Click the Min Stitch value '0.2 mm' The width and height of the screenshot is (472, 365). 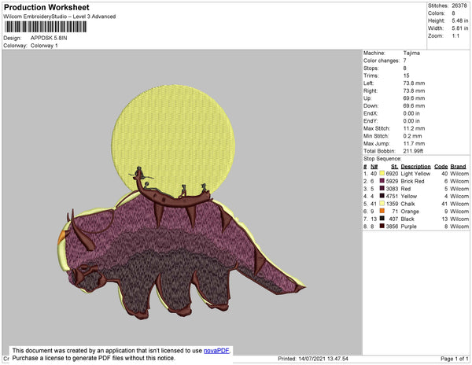click(x=412, y=136)
